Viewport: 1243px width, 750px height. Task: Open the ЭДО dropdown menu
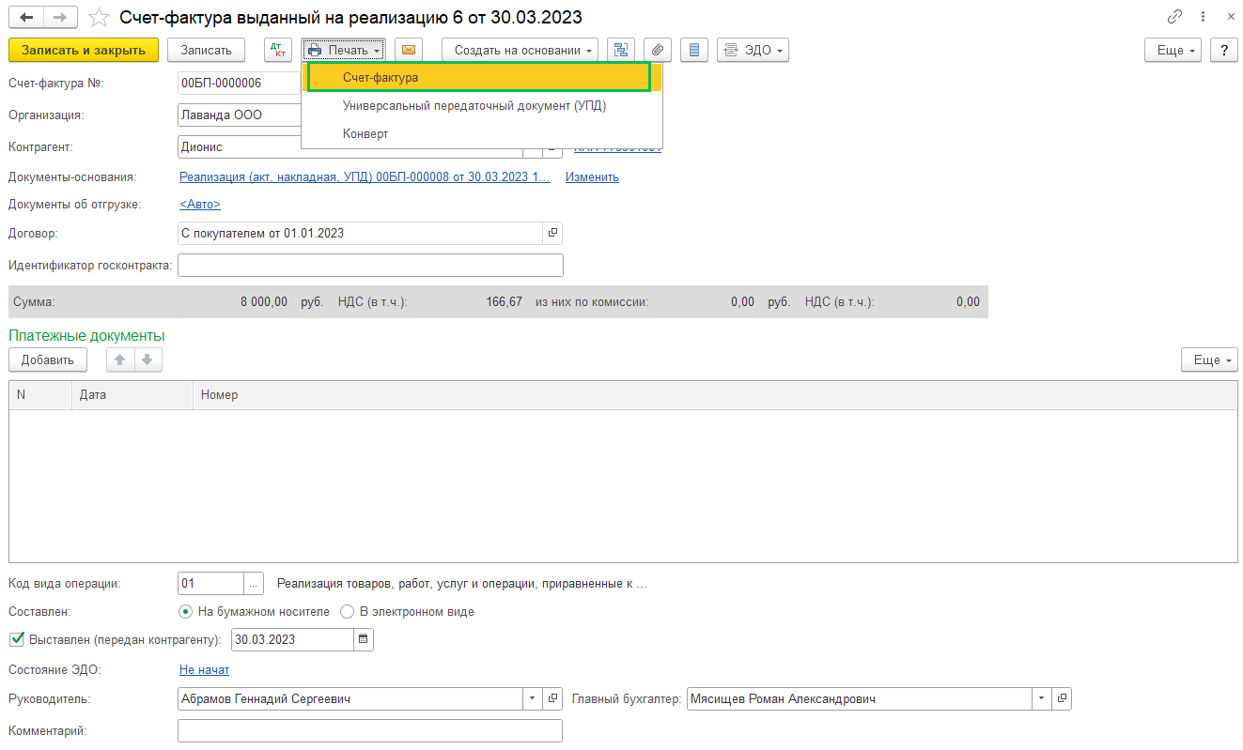point(753,50)
